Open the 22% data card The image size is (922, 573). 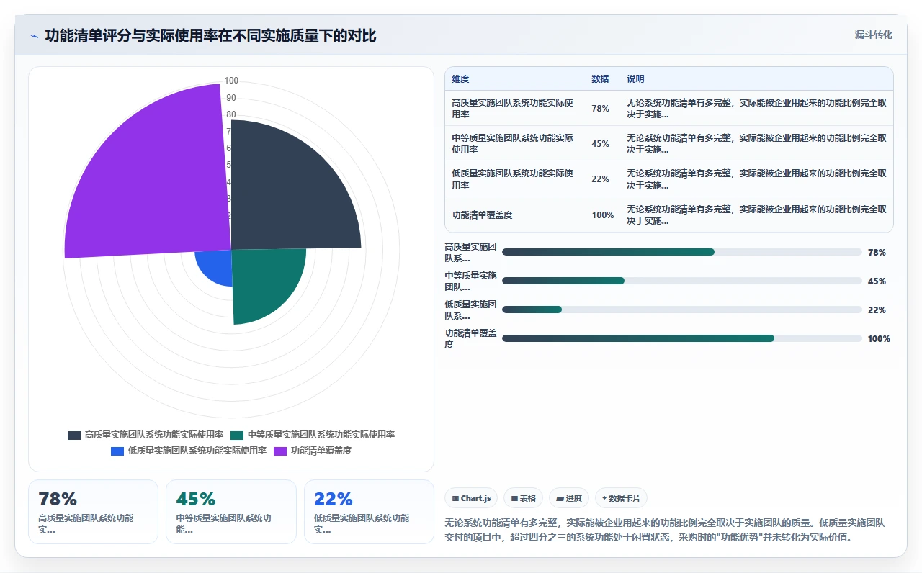[x=369, y=512]
